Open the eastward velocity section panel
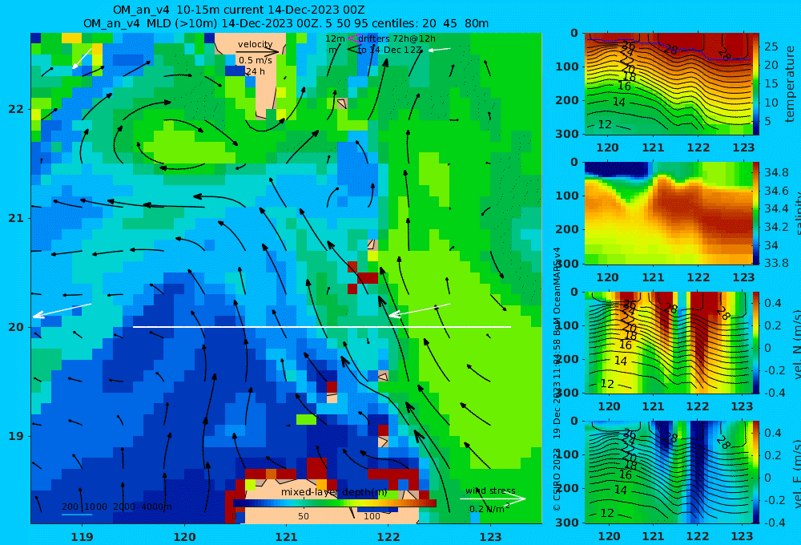The image size is (801, 545). (669, 472)
